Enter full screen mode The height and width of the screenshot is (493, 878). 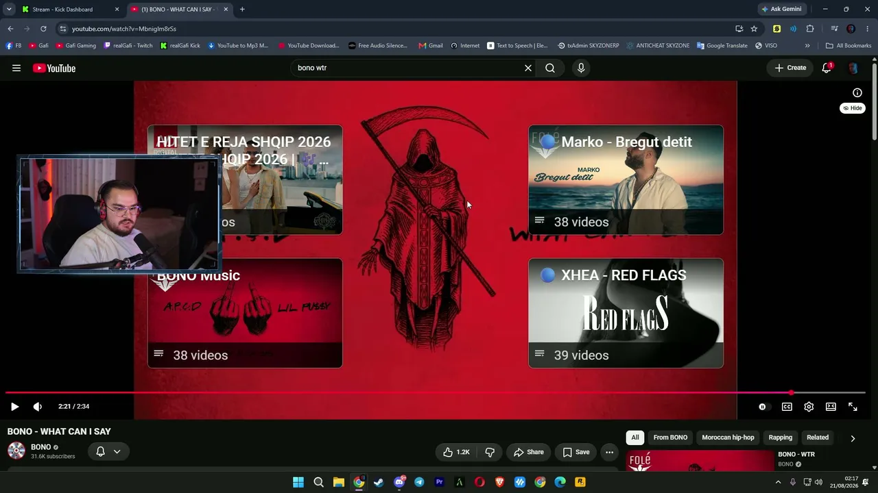853,407
